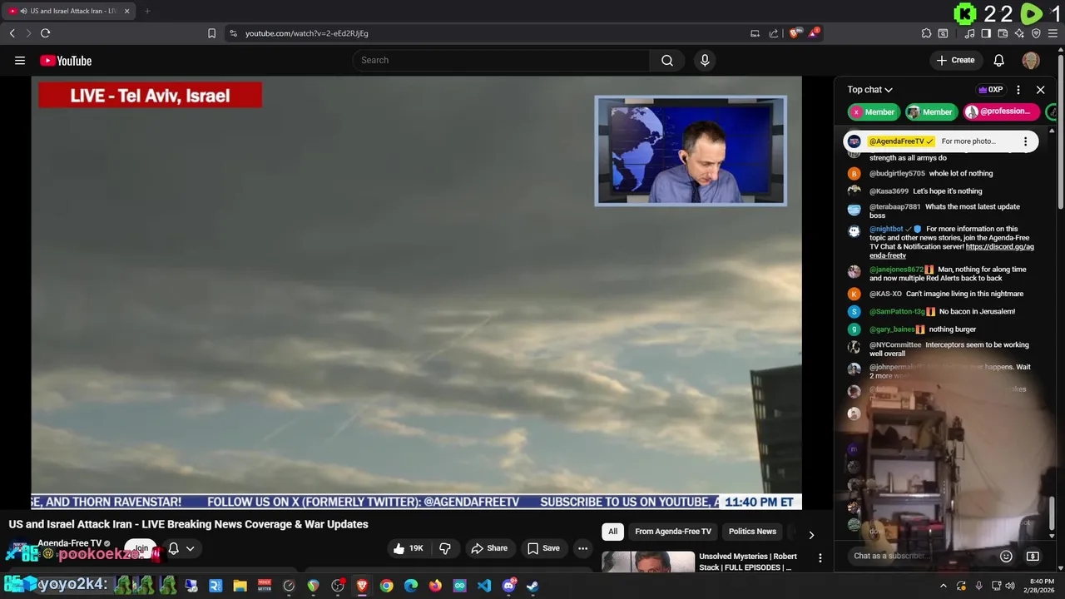Open the browser main menu
Image resolution: width=1065 pixels, height=599 pixels.
pyautogui.click(x=1053, y=33)
